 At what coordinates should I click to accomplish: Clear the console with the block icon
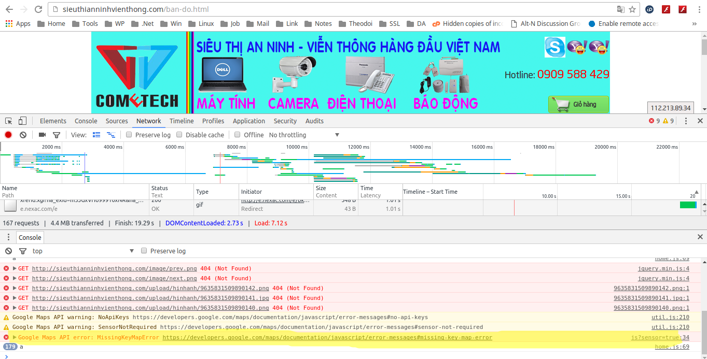(x=8, y=251)
